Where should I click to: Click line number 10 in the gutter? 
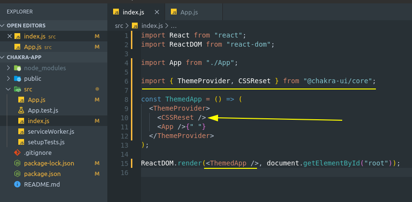coord(125,118)
